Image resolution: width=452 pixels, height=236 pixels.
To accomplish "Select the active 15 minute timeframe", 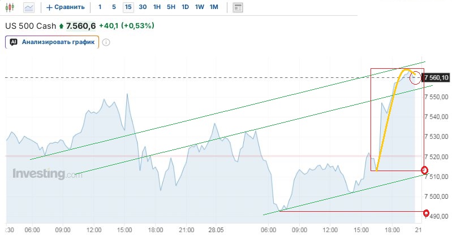I will [128, 7].
